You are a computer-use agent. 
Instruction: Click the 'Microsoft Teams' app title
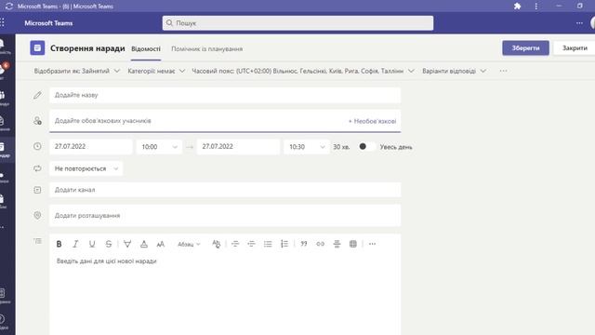(x=48, y=23)
